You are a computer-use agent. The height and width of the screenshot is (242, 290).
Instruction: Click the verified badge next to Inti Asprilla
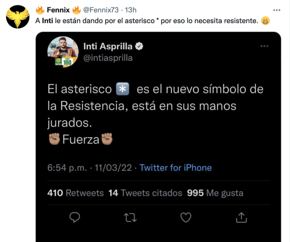pyautogui.click(x=139, y=47)
